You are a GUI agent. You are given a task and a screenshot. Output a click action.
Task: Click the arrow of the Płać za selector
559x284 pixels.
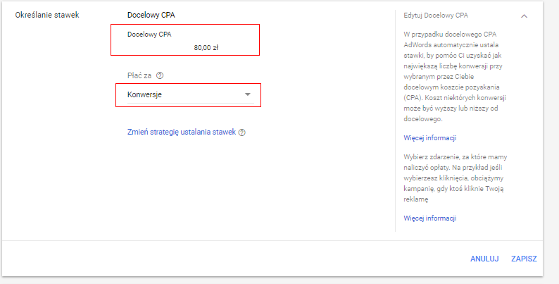247,95
